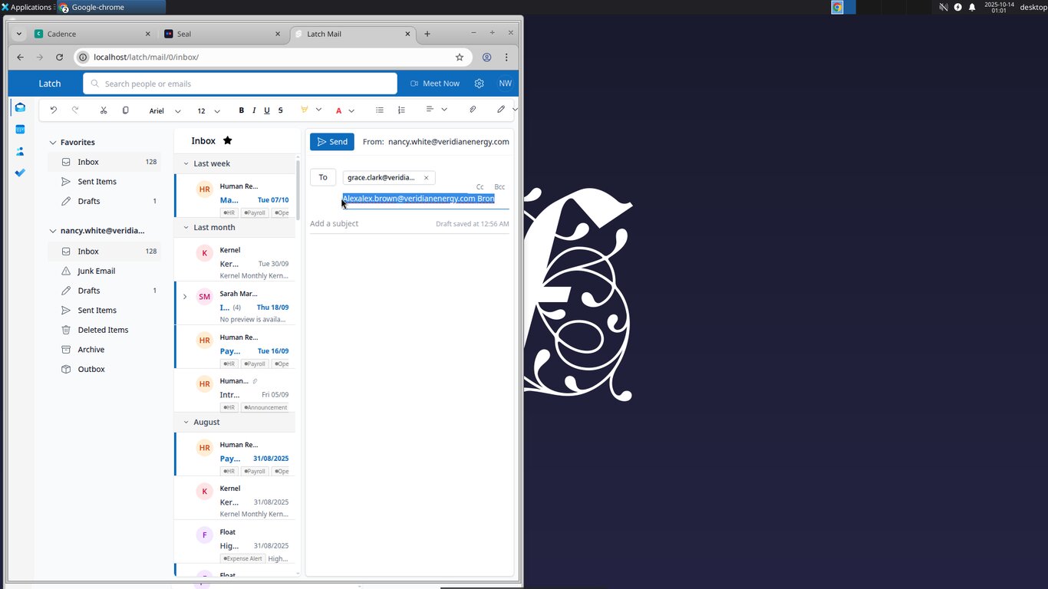Open the settings gear icon
Image resolution: width=1048 pixels, height=589 pixels.
click(480, 84)
